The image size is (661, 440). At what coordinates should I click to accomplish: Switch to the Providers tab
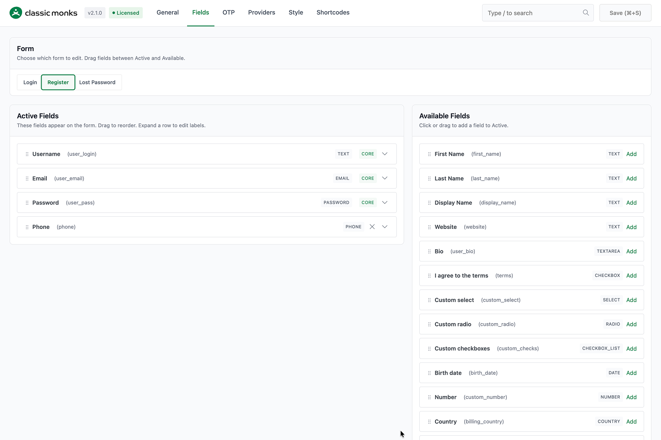coord(262,13)
